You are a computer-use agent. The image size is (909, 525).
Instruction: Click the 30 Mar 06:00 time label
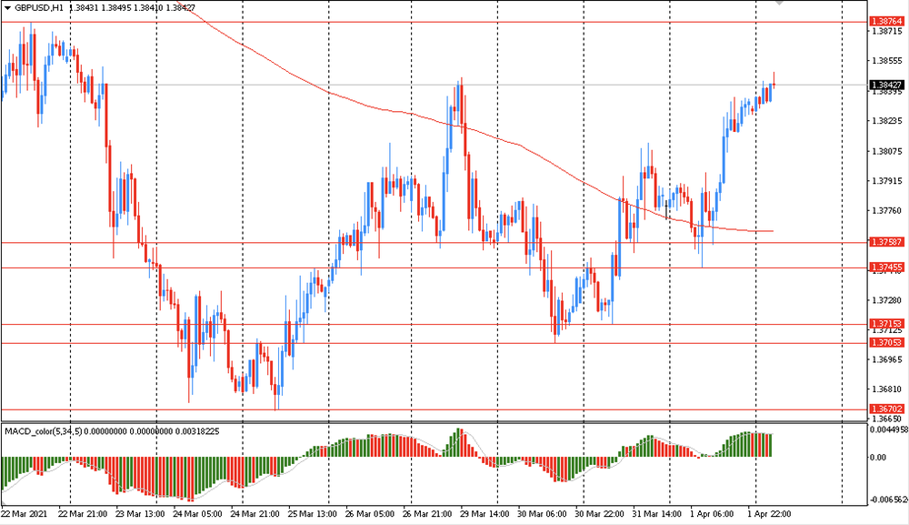coord(542,514)
